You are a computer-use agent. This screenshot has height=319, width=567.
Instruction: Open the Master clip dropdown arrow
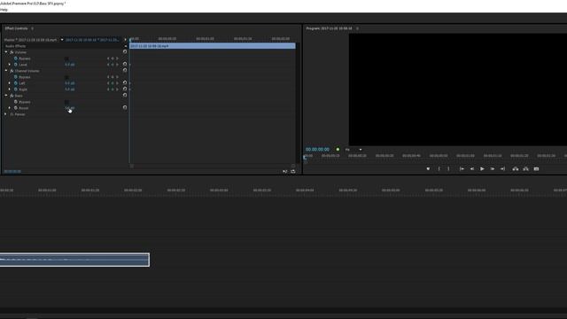click(62, 40)
